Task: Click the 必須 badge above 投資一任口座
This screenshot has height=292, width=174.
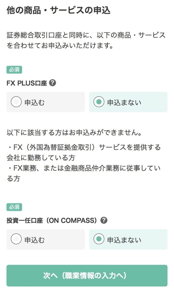Action: (14, 207)
